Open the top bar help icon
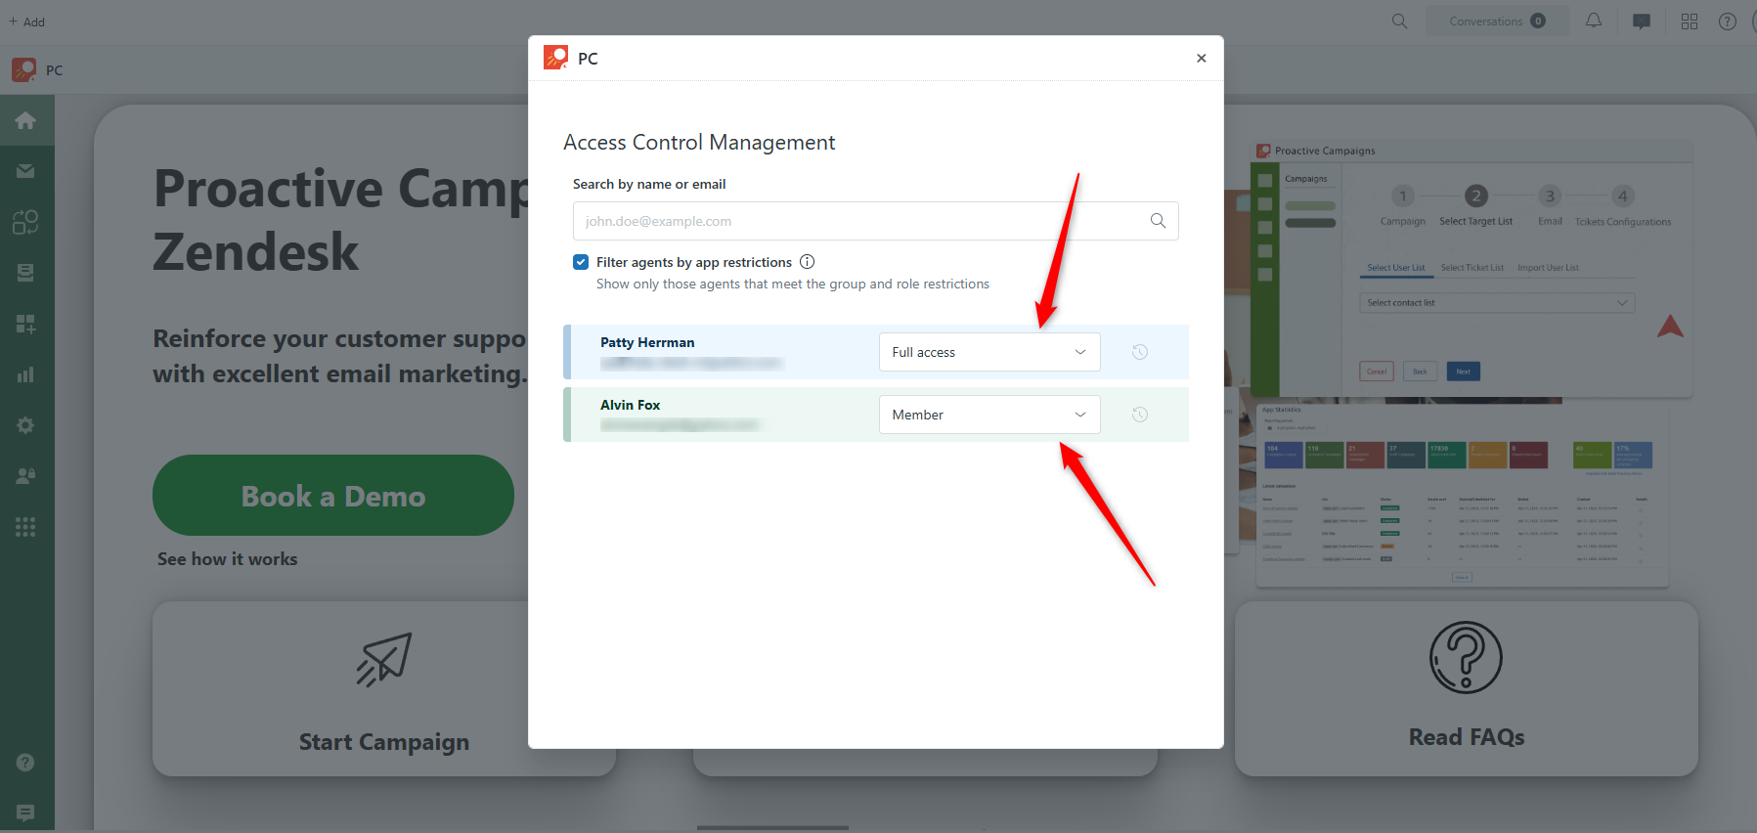This screenshot has width=1757, height=833. pos(1728,22)
